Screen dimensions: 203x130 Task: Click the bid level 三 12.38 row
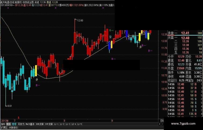click(185, 45)
